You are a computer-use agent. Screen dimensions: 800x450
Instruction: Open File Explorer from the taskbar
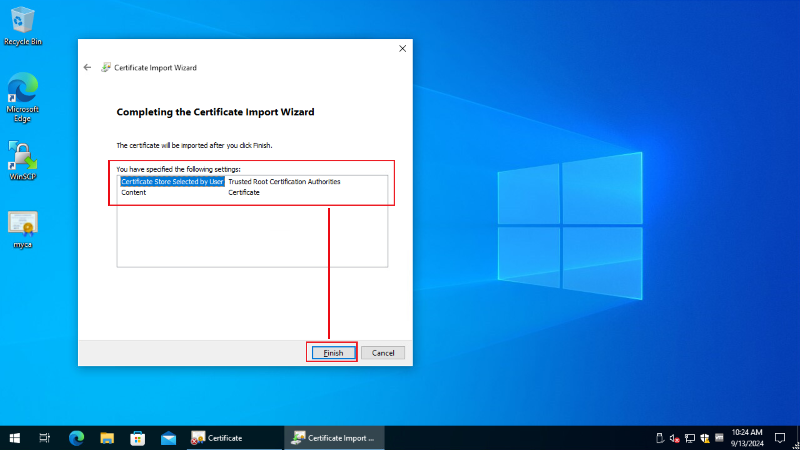107,438
